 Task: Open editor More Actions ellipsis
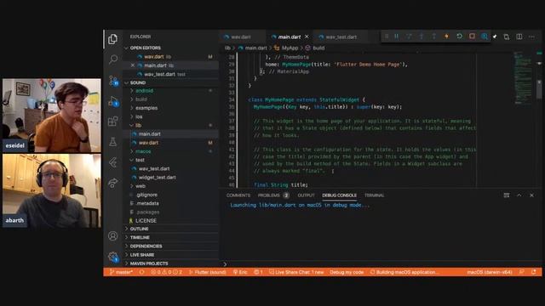(531, 37)
